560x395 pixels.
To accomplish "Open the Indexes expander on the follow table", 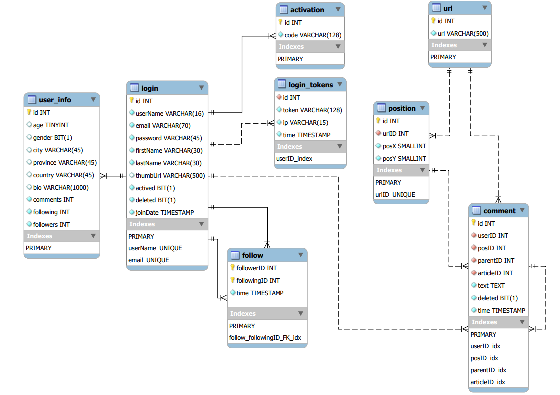I will coord(301,313).
